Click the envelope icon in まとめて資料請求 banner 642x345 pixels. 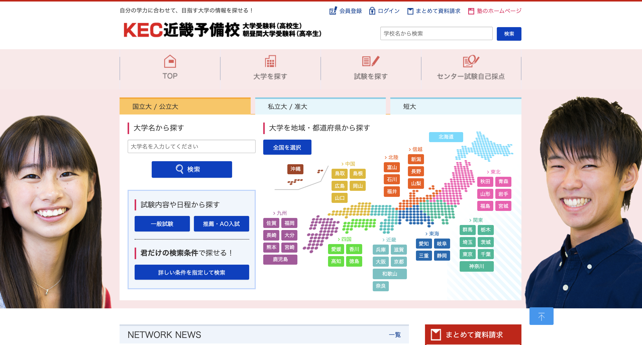(x=436, y=334)
